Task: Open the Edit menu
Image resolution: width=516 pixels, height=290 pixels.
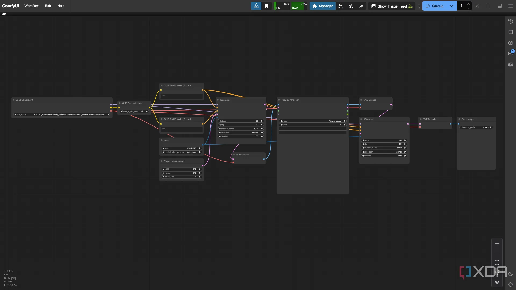Action: click(48, 6)
